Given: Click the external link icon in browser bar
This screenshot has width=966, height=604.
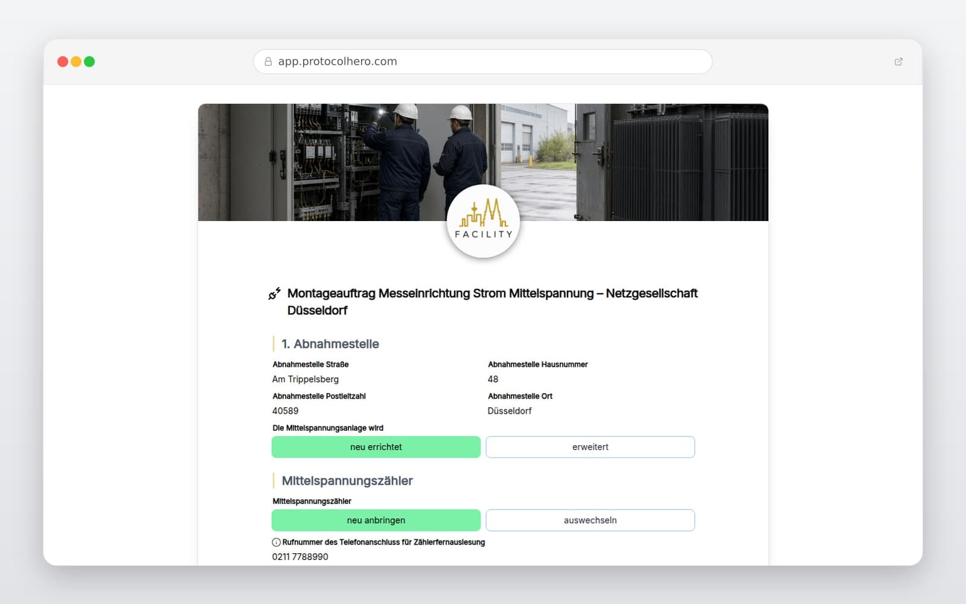Looking at the screenshot, I should [898, 62].
